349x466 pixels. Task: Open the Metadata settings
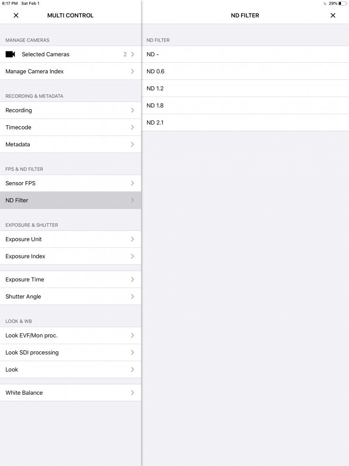[x=70, y=144]
